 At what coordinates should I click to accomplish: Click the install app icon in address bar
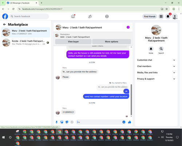tap(162, 9)
